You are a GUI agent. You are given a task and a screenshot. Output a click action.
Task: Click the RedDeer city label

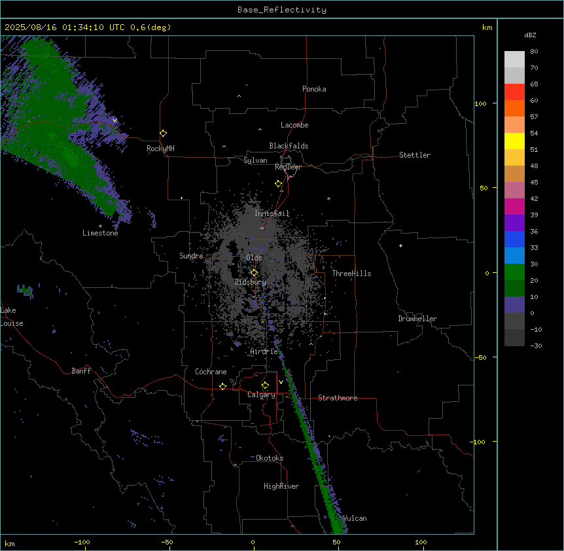coord(288,167)
